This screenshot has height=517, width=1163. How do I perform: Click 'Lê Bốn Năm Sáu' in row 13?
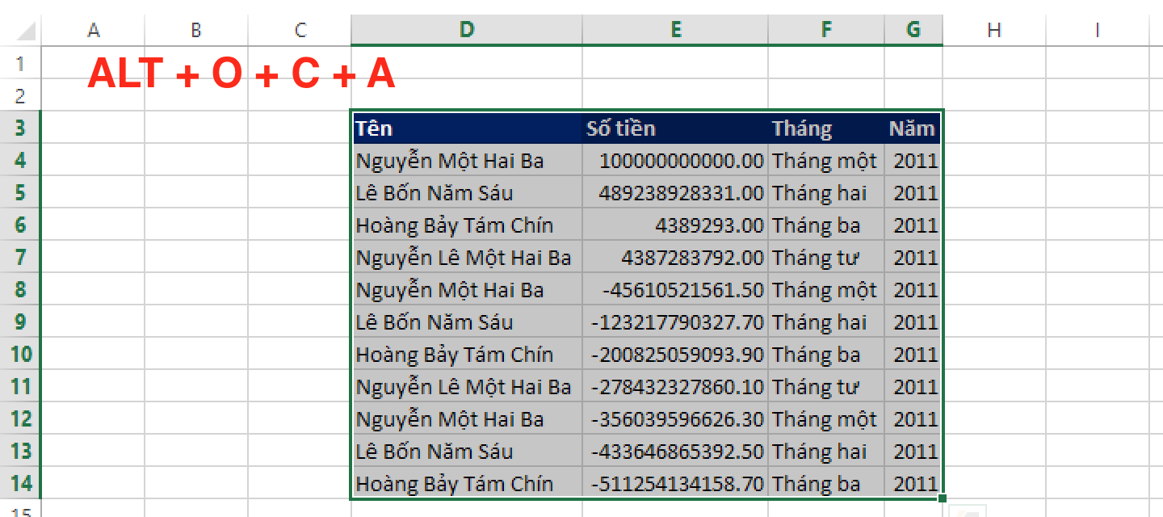435,452
